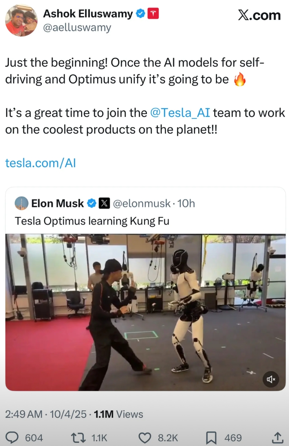
Task: Click Elon Musk's verified badge
Action: coord(92,203)
